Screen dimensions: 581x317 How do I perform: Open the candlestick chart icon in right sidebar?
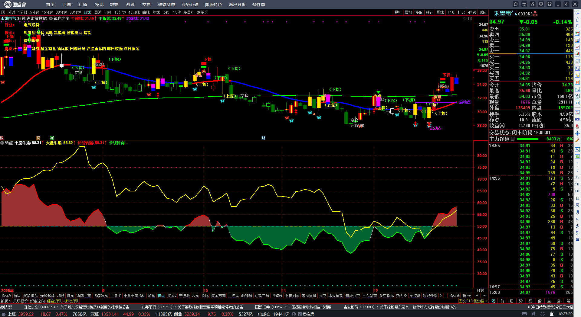tap(577, 54)
